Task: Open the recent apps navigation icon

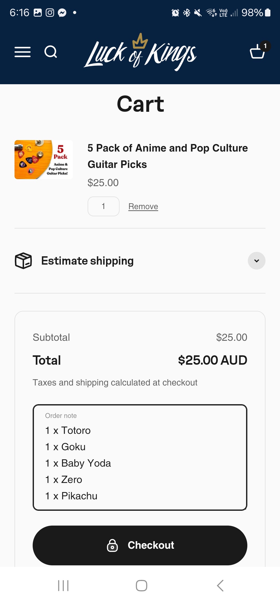Action: coord(63,586)
